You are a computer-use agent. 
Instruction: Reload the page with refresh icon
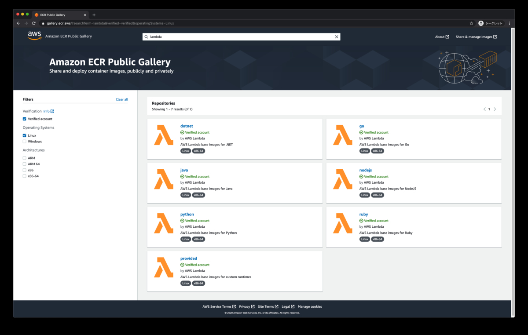click(34, 23)
